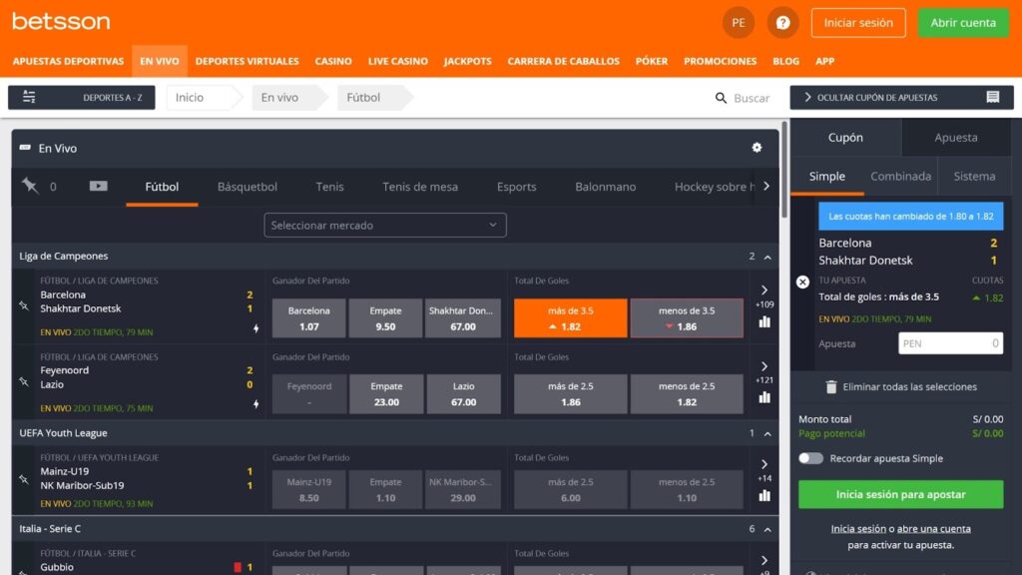
Task: Collapse the UEFA Youth League section
Action: pyautogui.click(x=767, y=433)
